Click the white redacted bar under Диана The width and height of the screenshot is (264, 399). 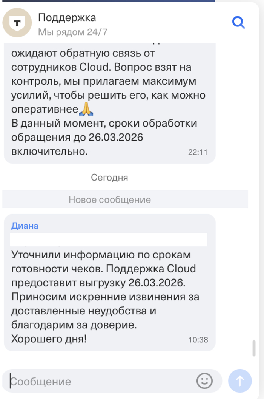pos(109,240)
